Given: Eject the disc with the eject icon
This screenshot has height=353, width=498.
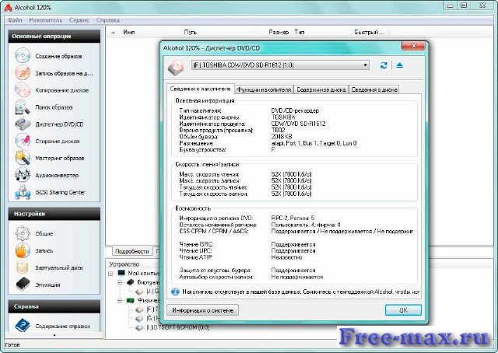Looking at the screenshot, I should [x=399, y=65].
